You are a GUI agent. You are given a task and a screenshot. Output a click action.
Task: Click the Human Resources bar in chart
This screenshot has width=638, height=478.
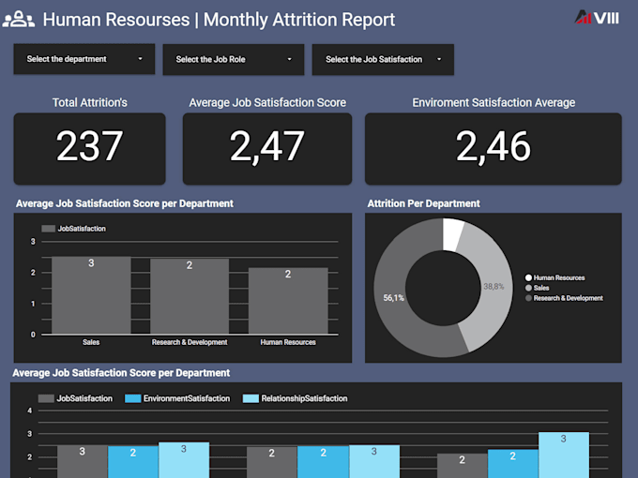(288, 301)
